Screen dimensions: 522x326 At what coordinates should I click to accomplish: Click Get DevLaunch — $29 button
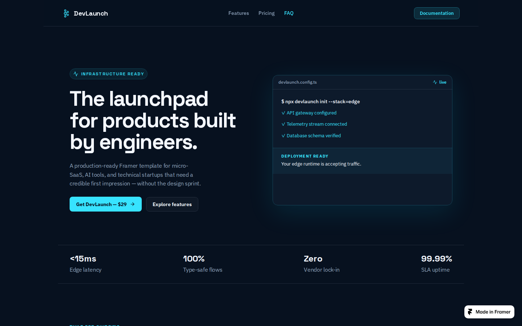click(x=105, y=204)
